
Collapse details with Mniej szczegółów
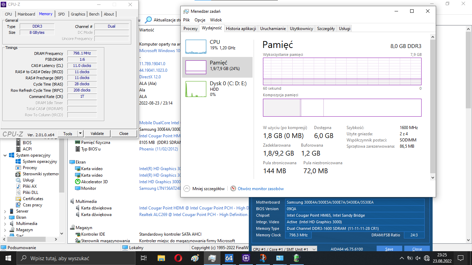coord(204,189)
